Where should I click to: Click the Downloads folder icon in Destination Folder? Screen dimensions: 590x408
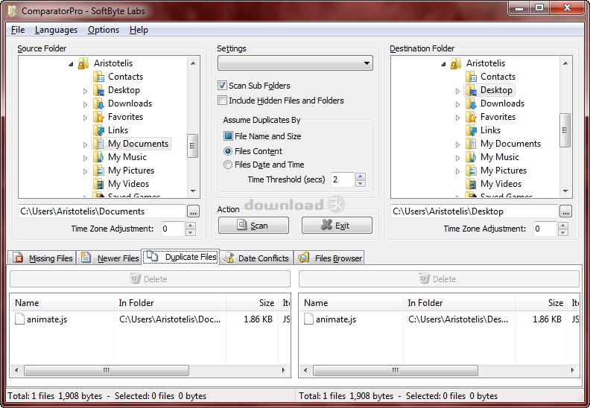pos(471,103)
